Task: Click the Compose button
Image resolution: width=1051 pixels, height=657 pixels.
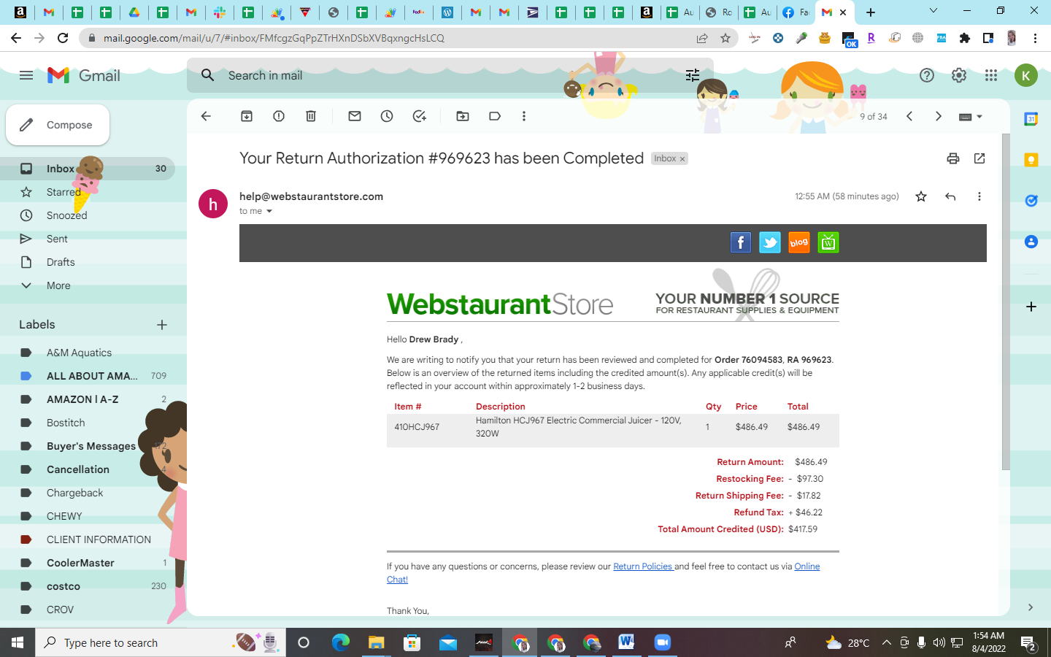Action: tap(58, 125)
